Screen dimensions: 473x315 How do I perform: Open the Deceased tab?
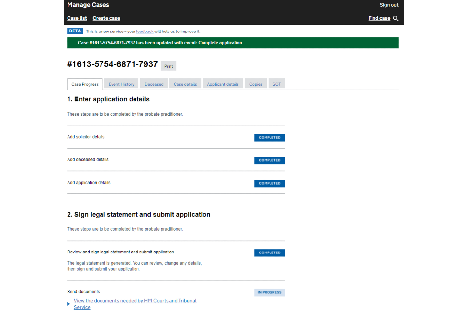tap(154, 84)
